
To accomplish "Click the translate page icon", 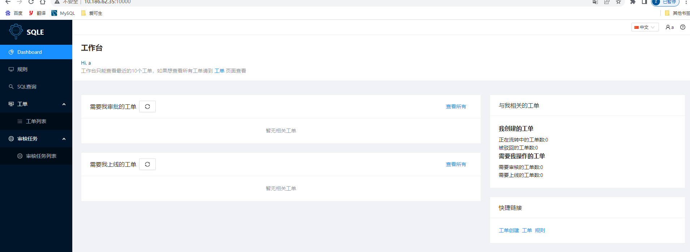I will [x=595, y=2].
